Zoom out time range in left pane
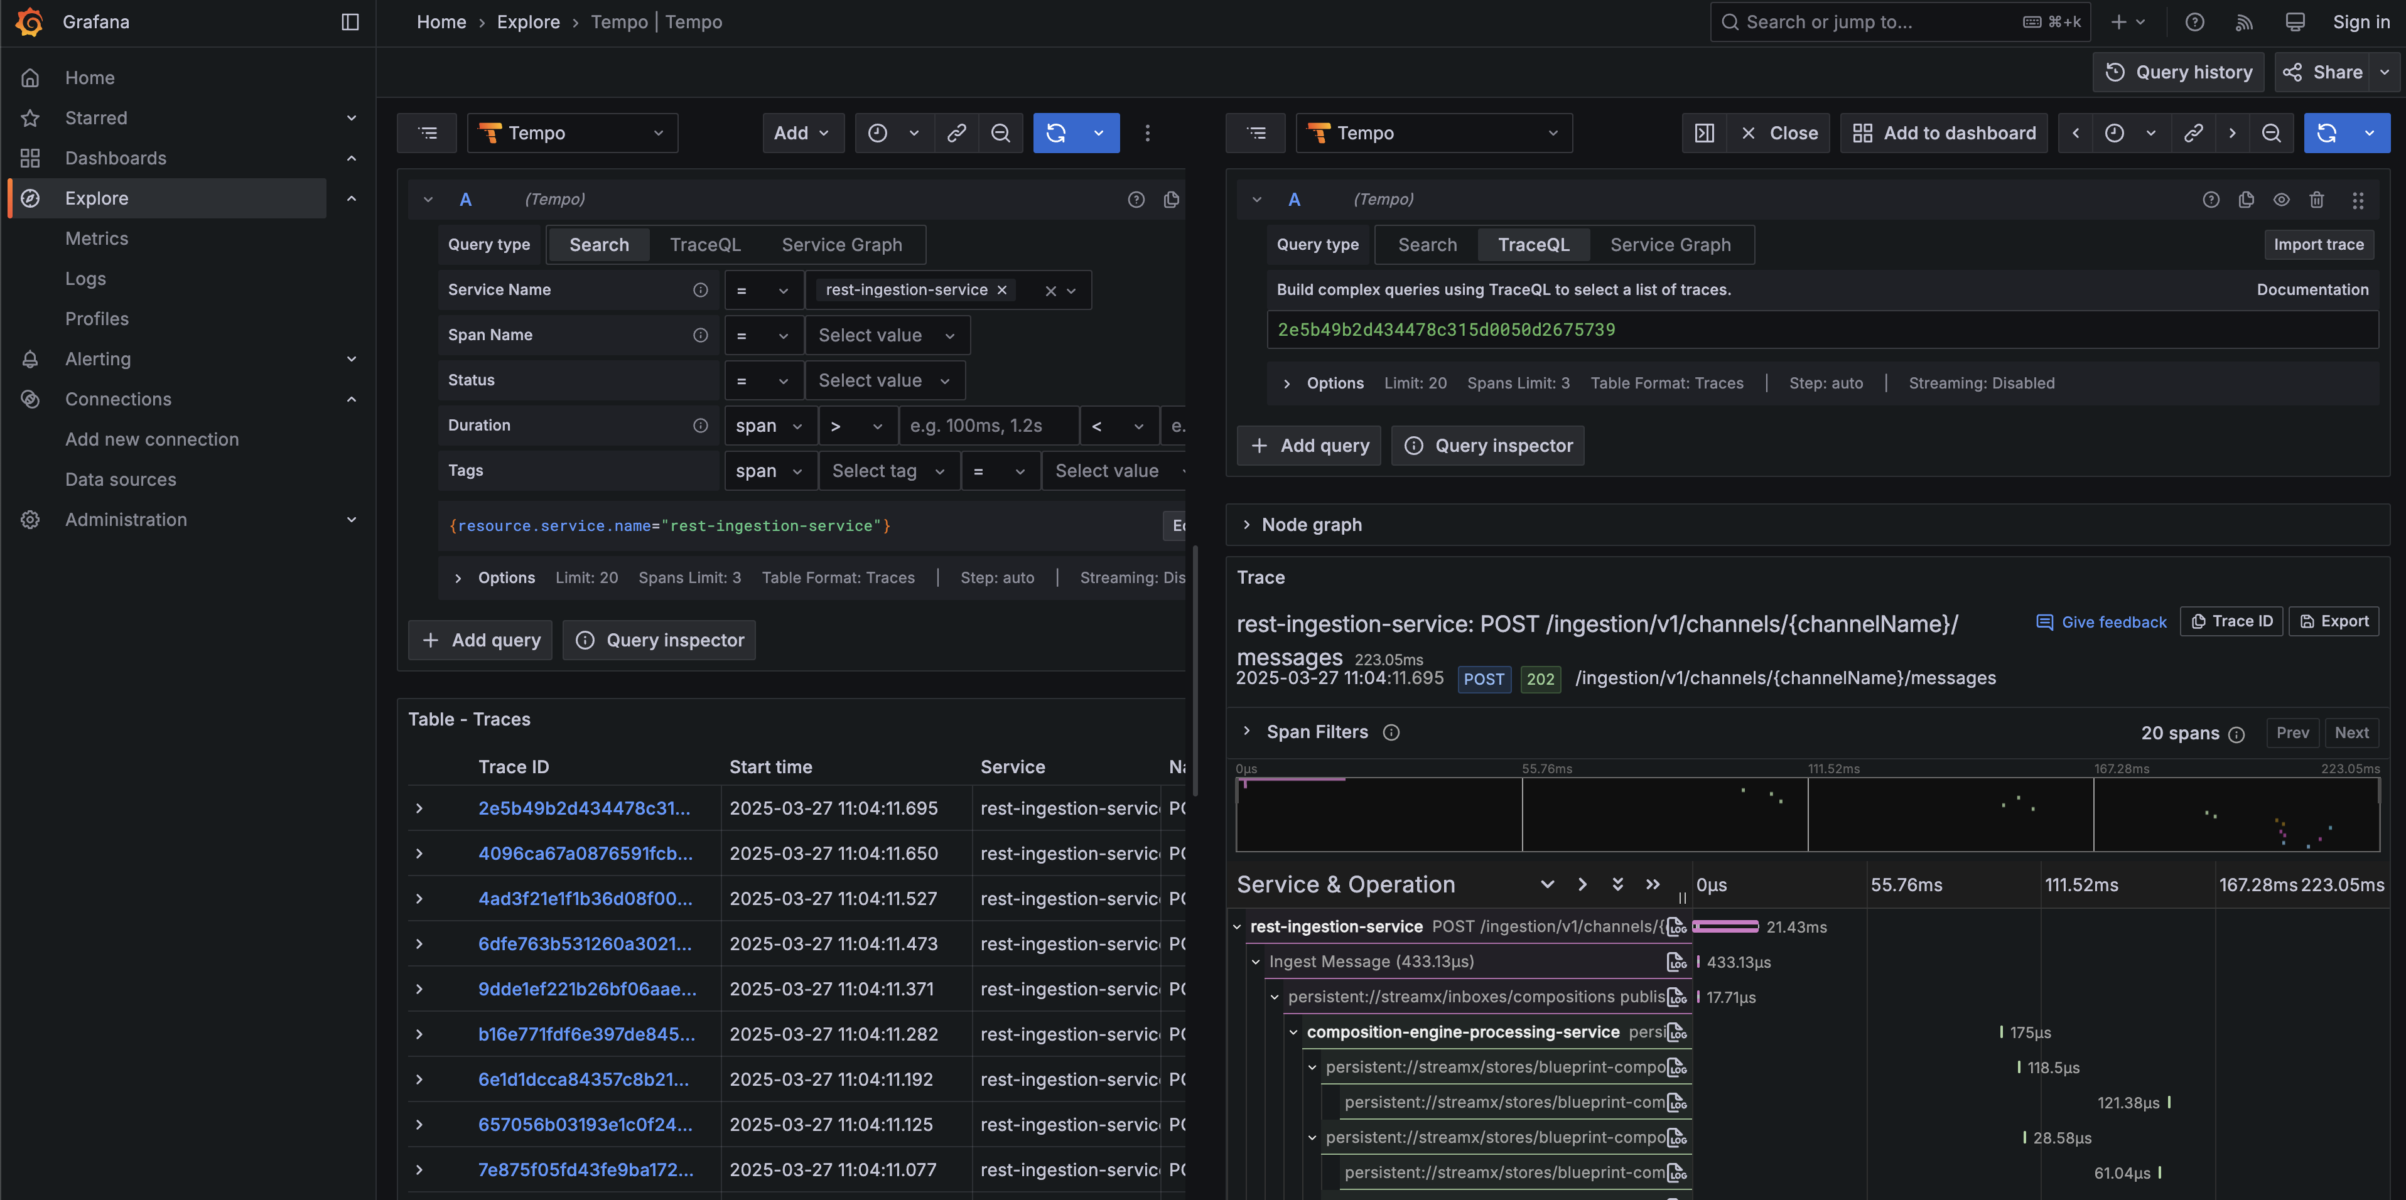Viewport: 2406px width, 1200px height. point(1000,134)
